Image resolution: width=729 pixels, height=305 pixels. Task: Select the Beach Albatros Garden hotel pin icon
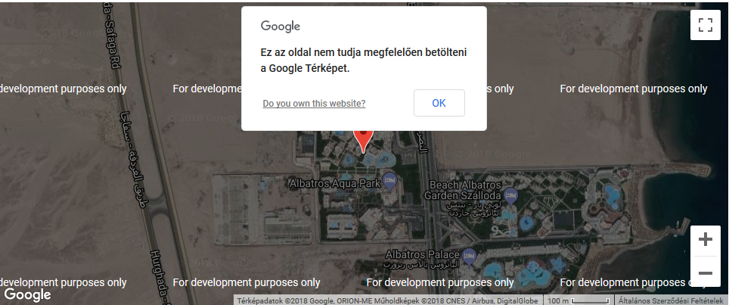[510, 196]
